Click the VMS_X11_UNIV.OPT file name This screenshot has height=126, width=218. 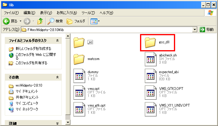coord(175,105)
